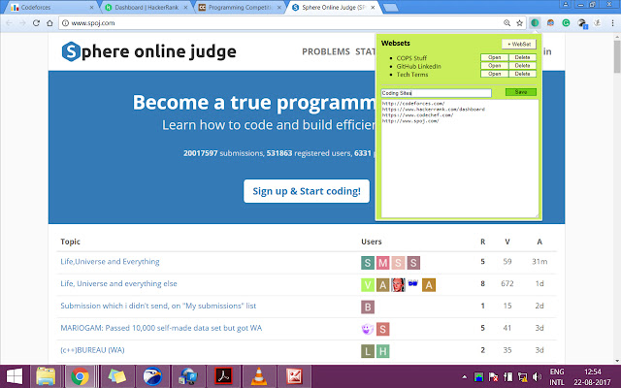Click the + WebSet button
This screenshot has width=621, height=388.
coord(519,44)
